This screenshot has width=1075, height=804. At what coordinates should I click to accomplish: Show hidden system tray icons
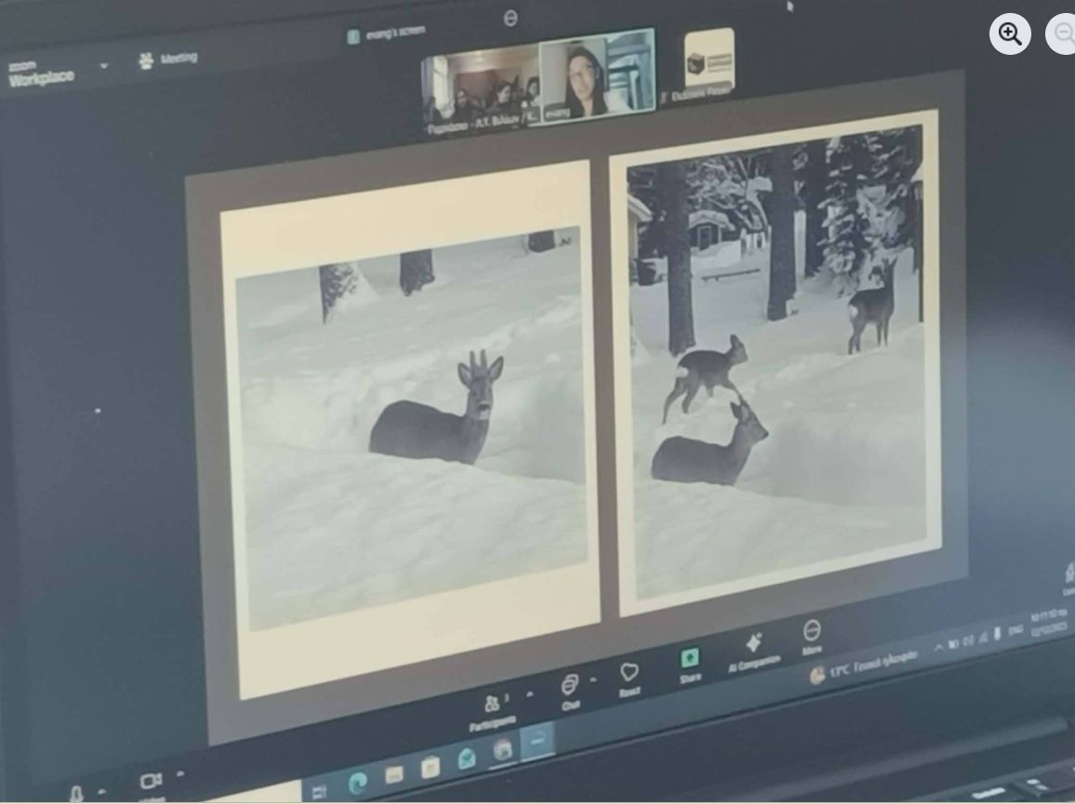[x=937, y=646]
